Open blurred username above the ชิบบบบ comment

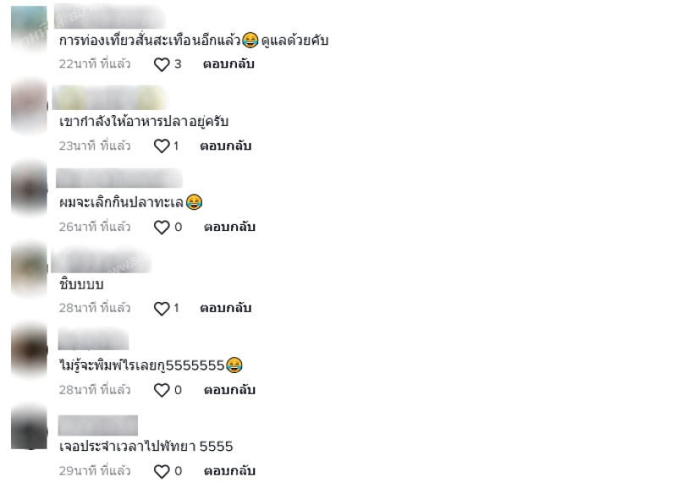point(101,261)
